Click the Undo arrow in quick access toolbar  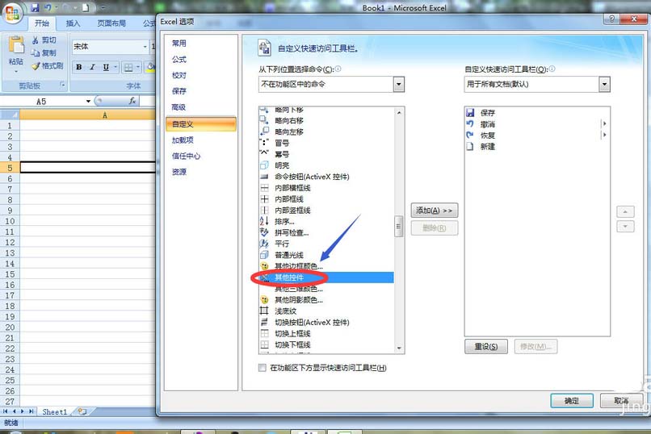(x=48, y=7)
